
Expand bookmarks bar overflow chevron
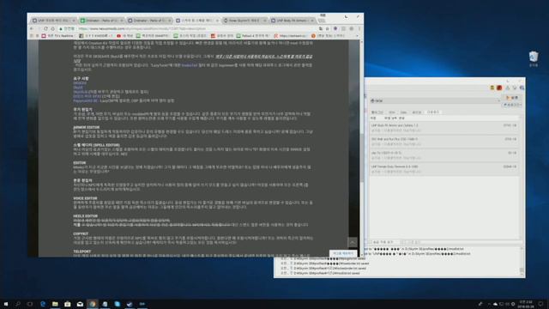tap(357, 36)
